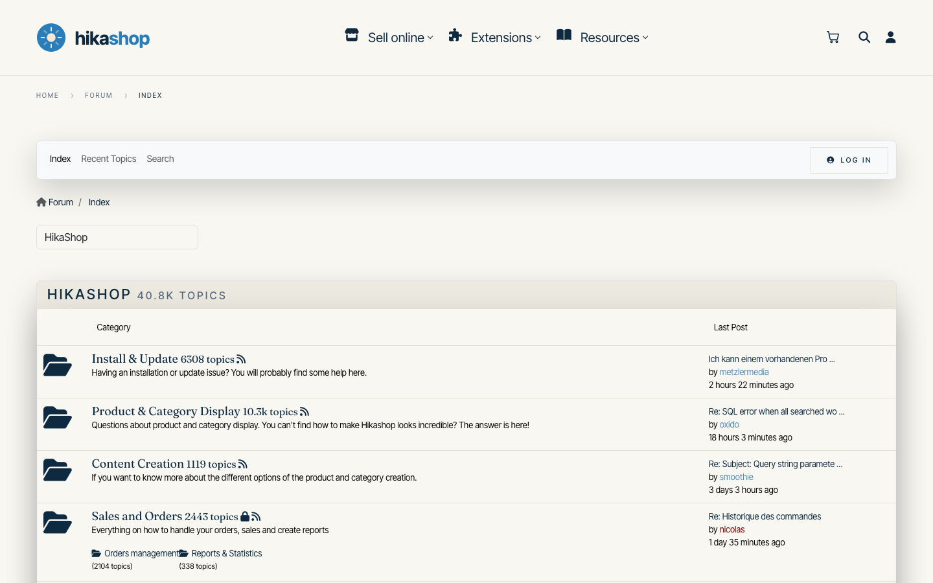933x583 pixels.
Task: Open last post 'Re: Historique des commandes'
Action: click(x=765, y=516)
